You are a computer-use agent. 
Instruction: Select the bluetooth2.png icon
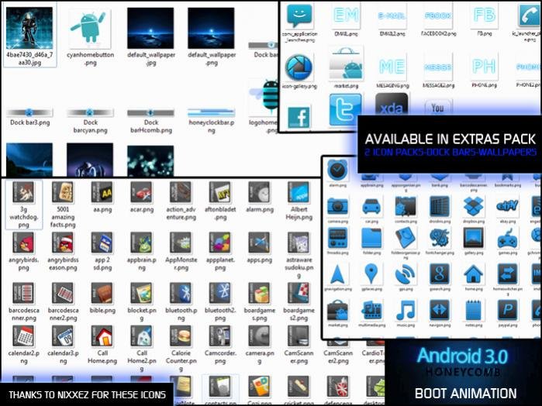(x=220, y=293)
